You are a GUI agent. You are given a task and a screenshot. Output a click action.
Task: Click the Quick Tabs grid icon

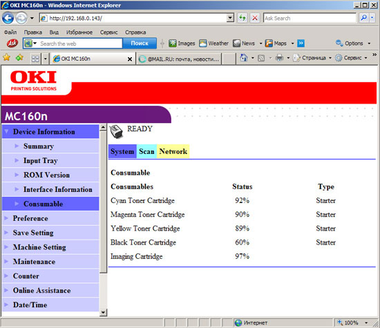[35, 59]
